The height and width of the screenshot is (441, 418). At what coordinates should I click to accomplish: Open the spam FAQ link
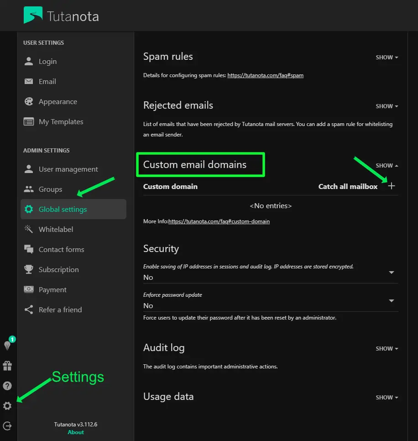(x=266, y=75)
